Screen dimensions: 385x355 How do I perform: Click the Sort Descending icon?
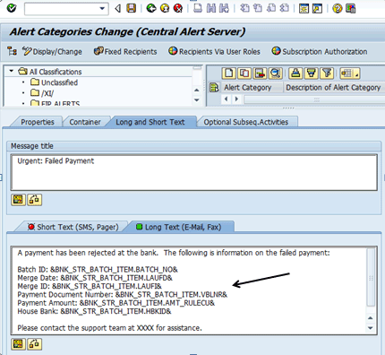tap(312, 74)
